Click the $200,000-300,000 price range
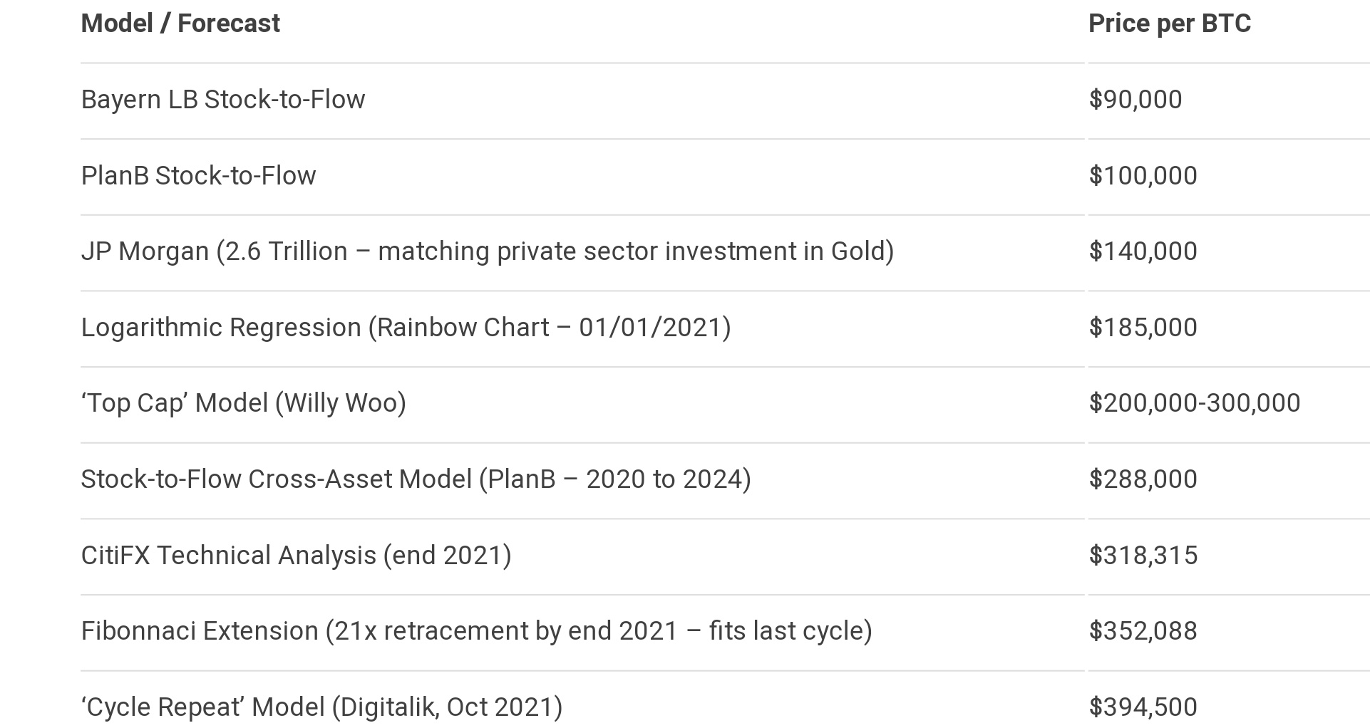This screenshot has height=728, width=1370. 1194,403
